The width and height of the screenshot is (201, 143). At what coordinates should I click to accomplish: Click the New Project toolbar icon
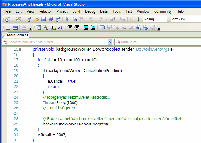point(8,19)
